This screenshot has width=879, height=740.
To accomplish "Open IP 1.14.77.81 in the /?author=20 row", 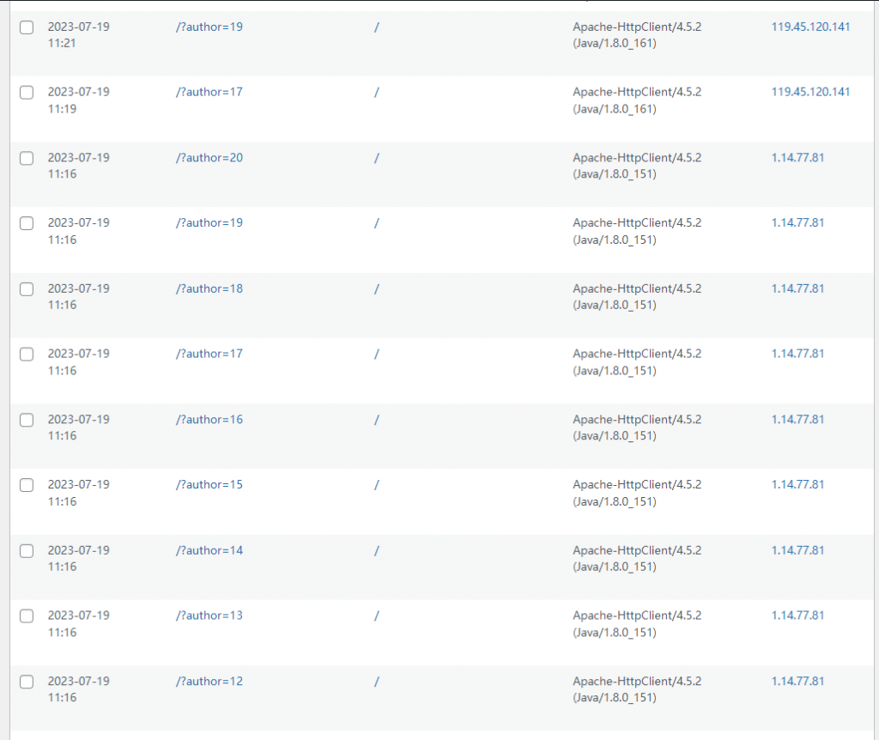I will point(797,157).
